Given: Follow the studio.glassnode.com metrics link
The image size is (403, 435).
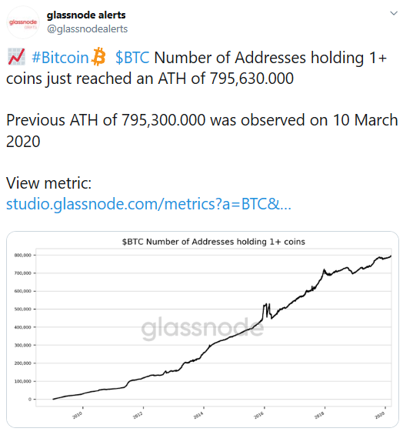Looking at the screenshot, I should pos(148,204).
